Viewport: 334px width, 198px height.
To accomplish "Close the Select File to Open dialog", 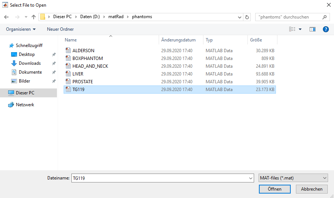I will tap(329, 5).
